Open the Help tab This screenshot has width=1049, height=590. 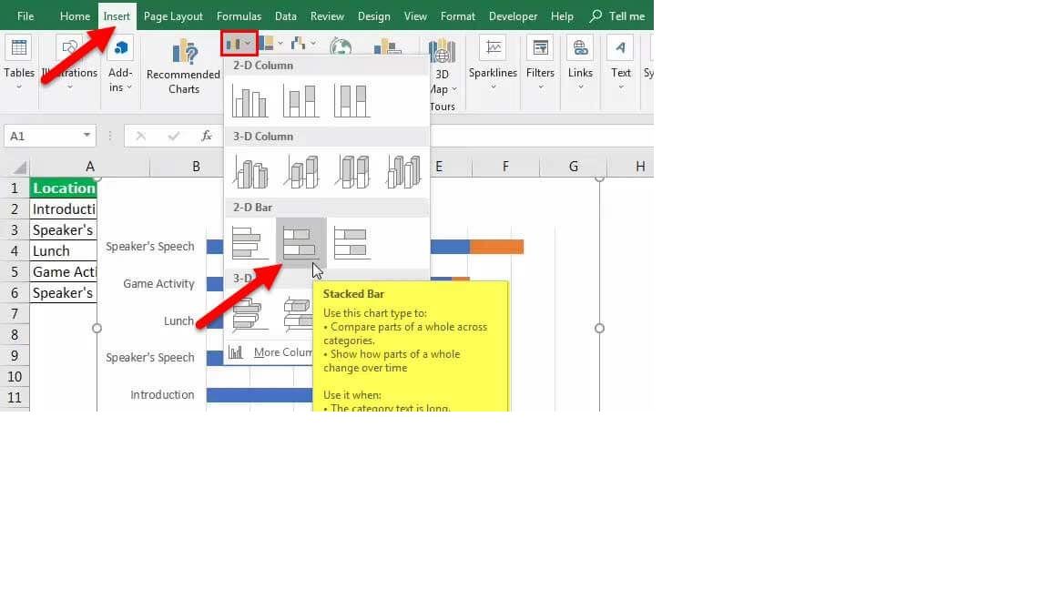click(x=562, y=16)
